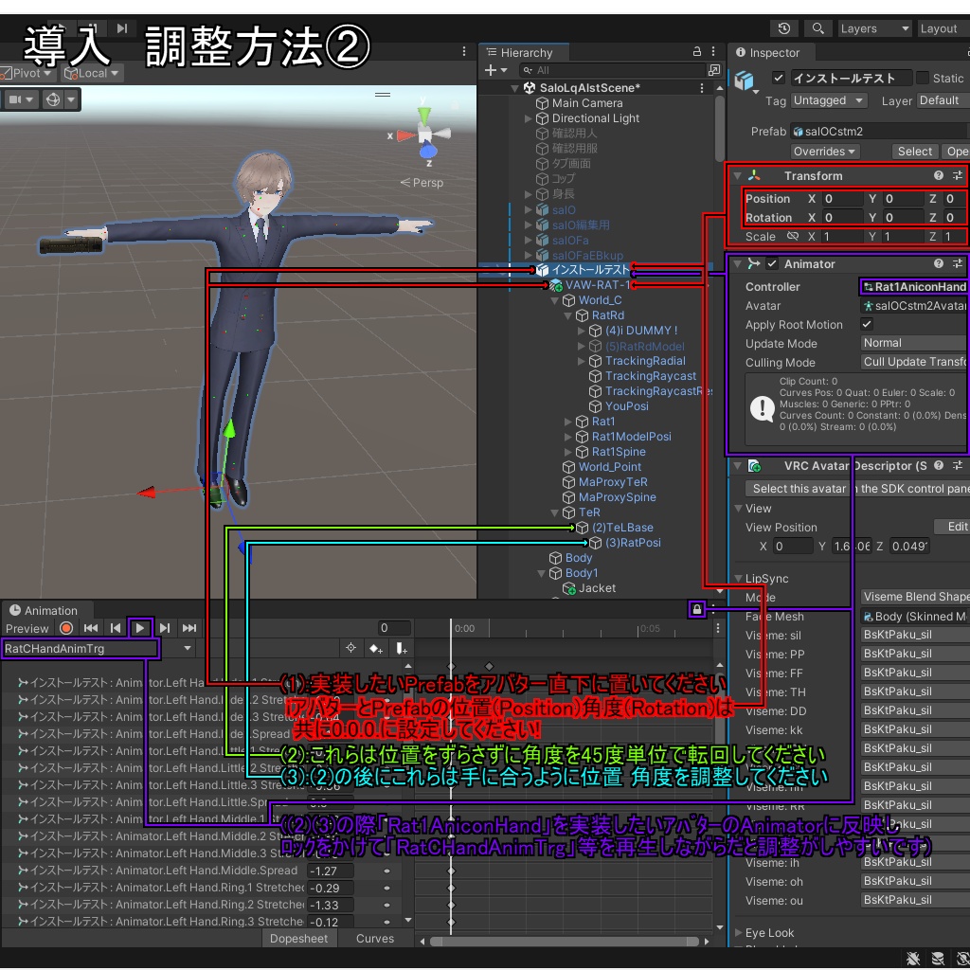Click the scene orientation gizmo
This screenshot has height=970, width=970.
pyautogui.click(x=425, y=133)
